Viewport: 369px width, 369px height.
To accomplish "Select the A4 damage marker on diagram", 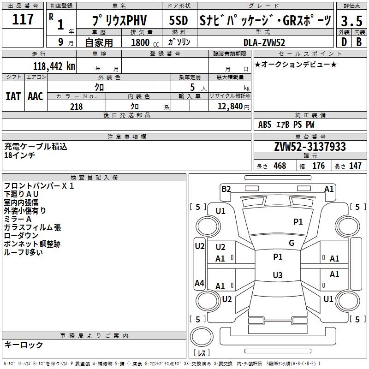I will click(199, 283).
